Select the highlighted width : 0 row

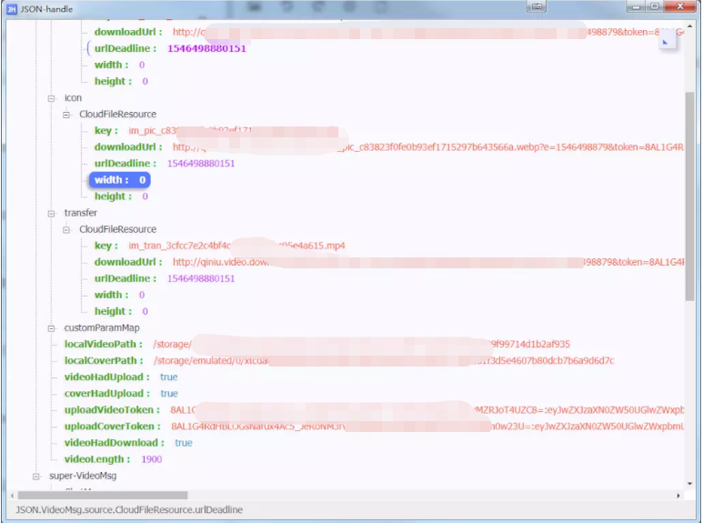click(x=120, y=180)
